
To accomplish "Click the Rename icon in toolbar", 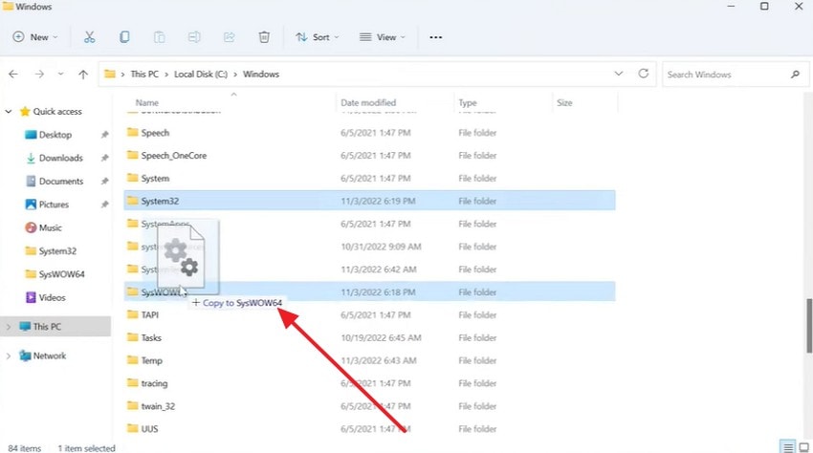I will tap(194, 37).
